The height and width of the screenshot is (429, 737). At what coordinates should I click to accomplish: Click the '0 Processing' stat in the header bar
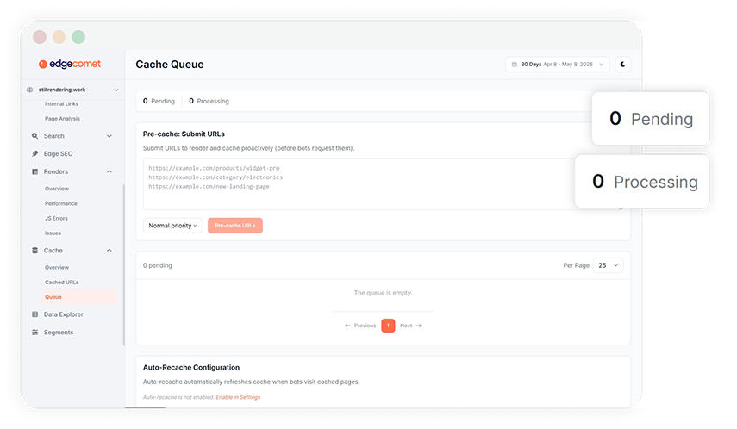pos(209,101)
